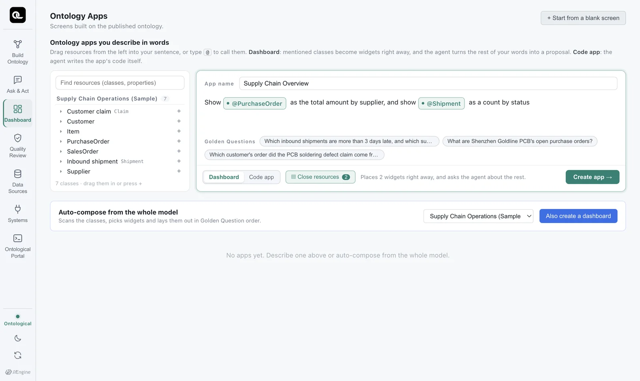Open Data Sources section
This screenshot has height=381, width=640.
18,182
